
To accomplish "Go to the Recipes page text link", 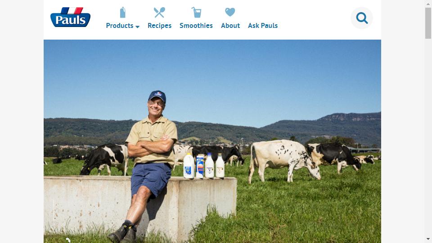I will pos(159,26).
